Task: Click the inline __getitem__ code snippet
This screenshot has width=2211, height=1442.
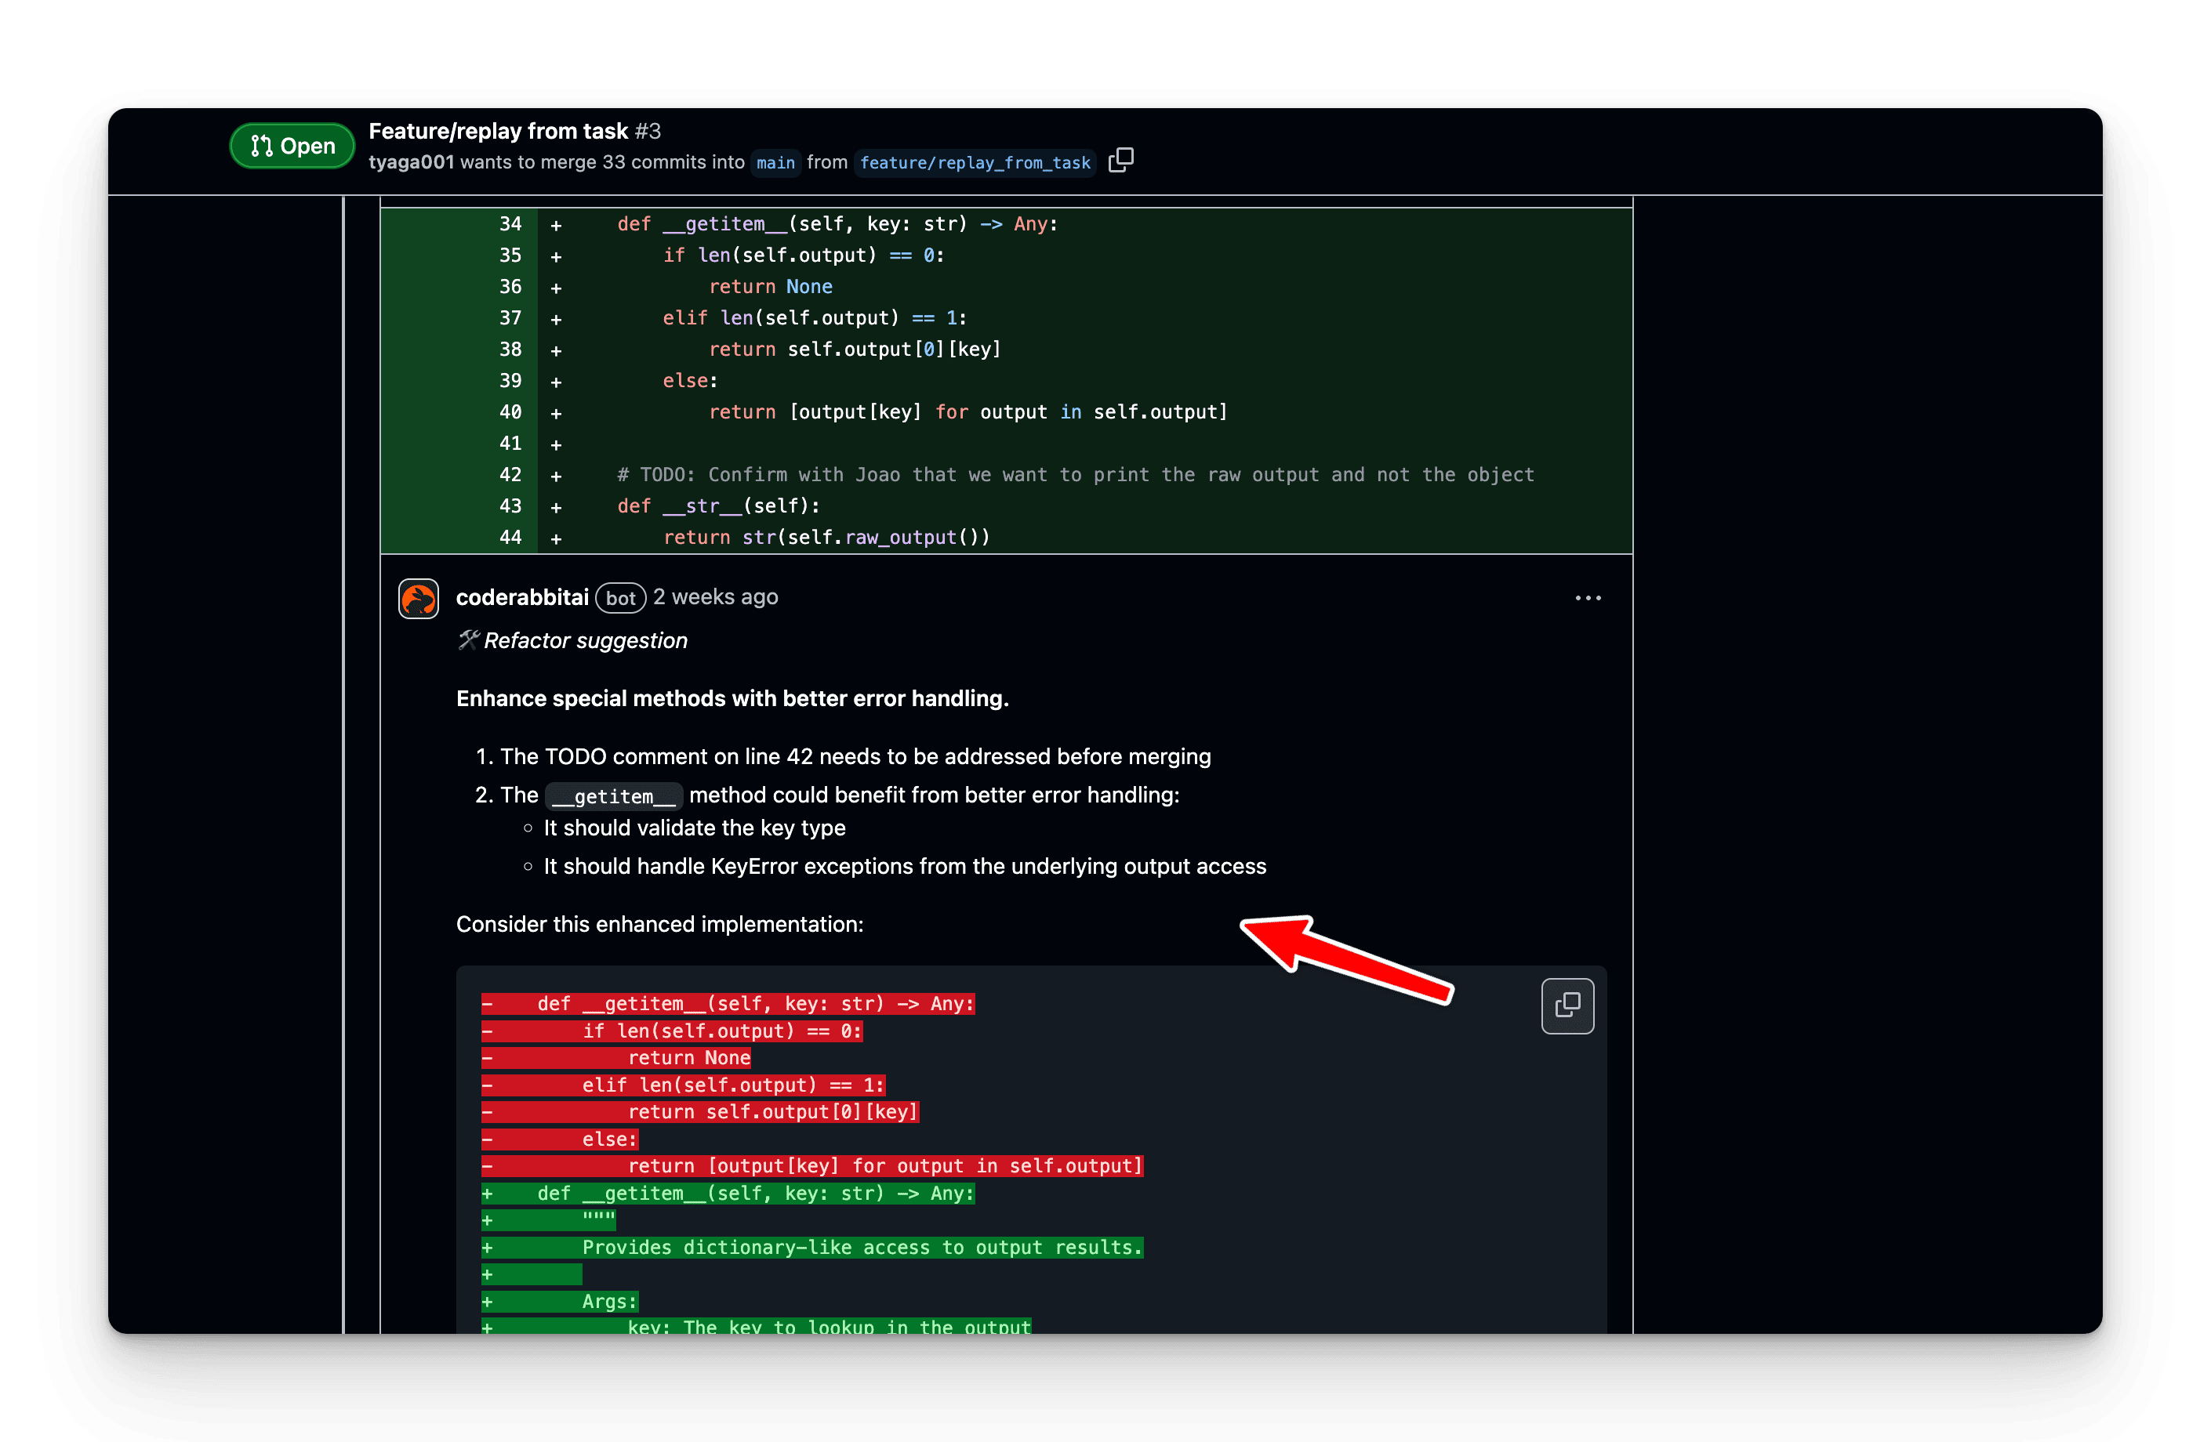Action: [x=612, y=795]
